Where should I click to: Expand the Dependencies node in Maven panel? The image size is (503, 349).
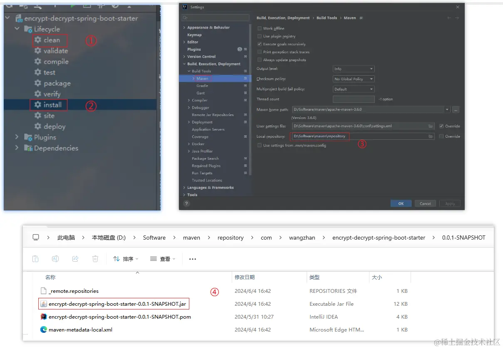[x=17, y=148]
